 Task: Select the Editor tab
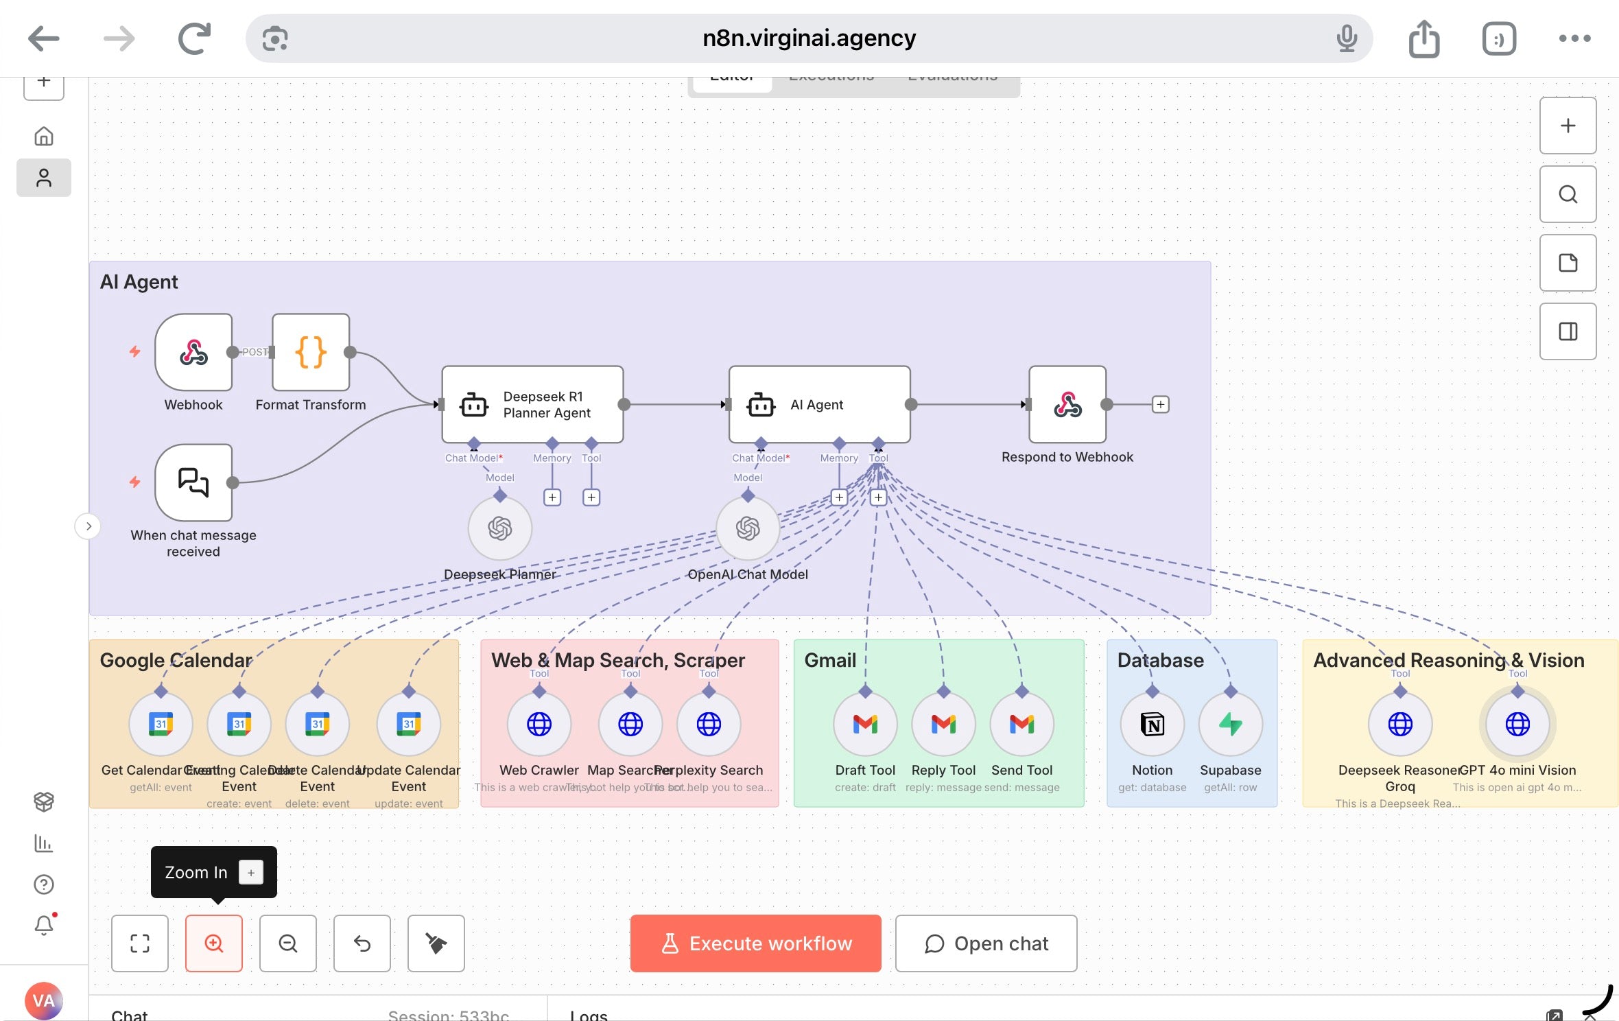click(732, 77)
